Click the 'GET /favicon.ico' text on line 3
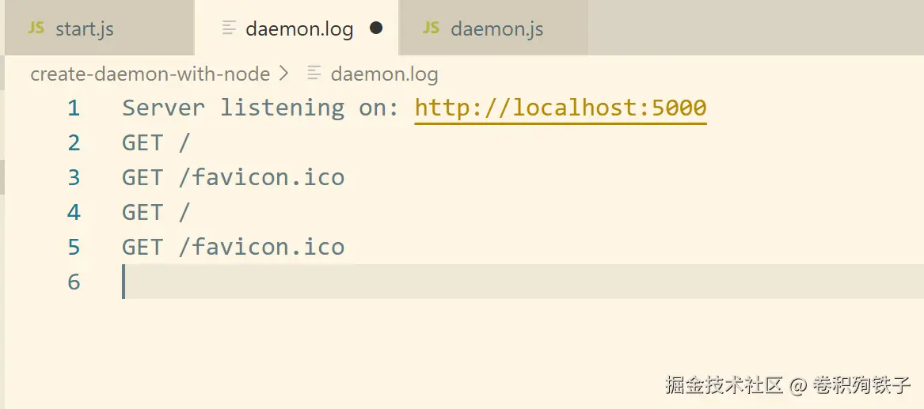 (233, 177)
